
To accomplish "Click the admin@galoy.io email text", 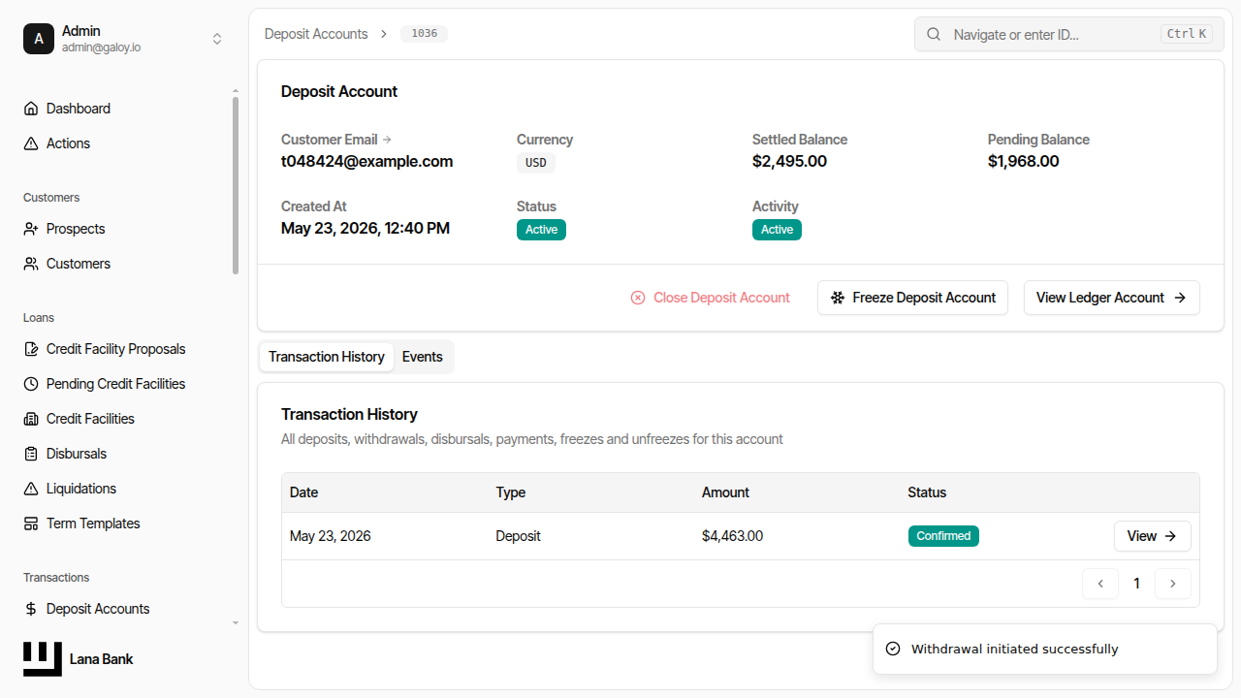I will (x=101, y=48).
